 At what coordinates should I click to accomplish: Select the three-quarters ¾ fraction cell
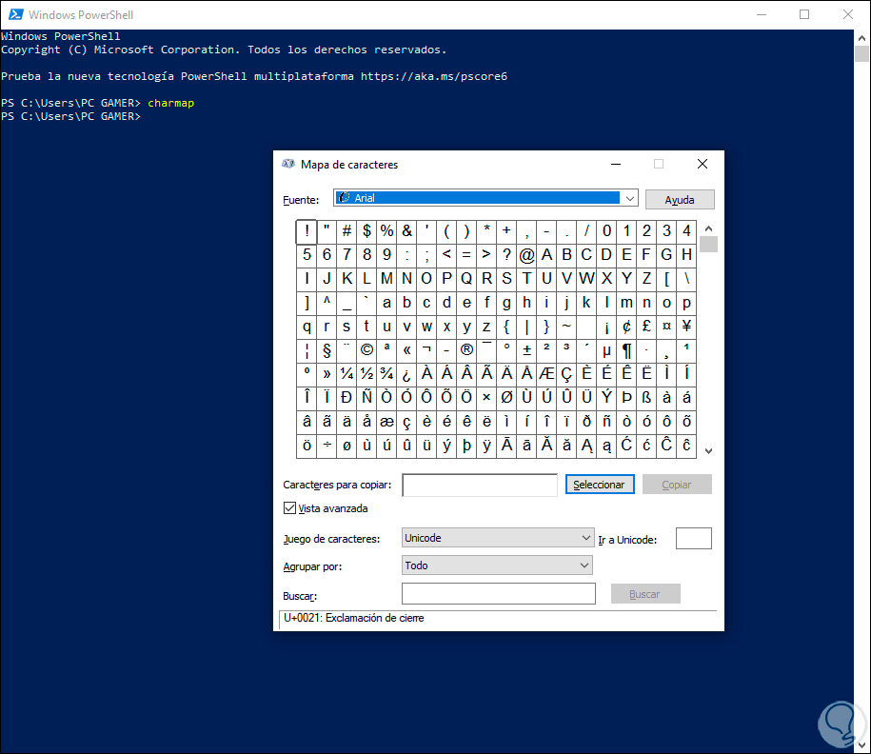pos(386,374)
